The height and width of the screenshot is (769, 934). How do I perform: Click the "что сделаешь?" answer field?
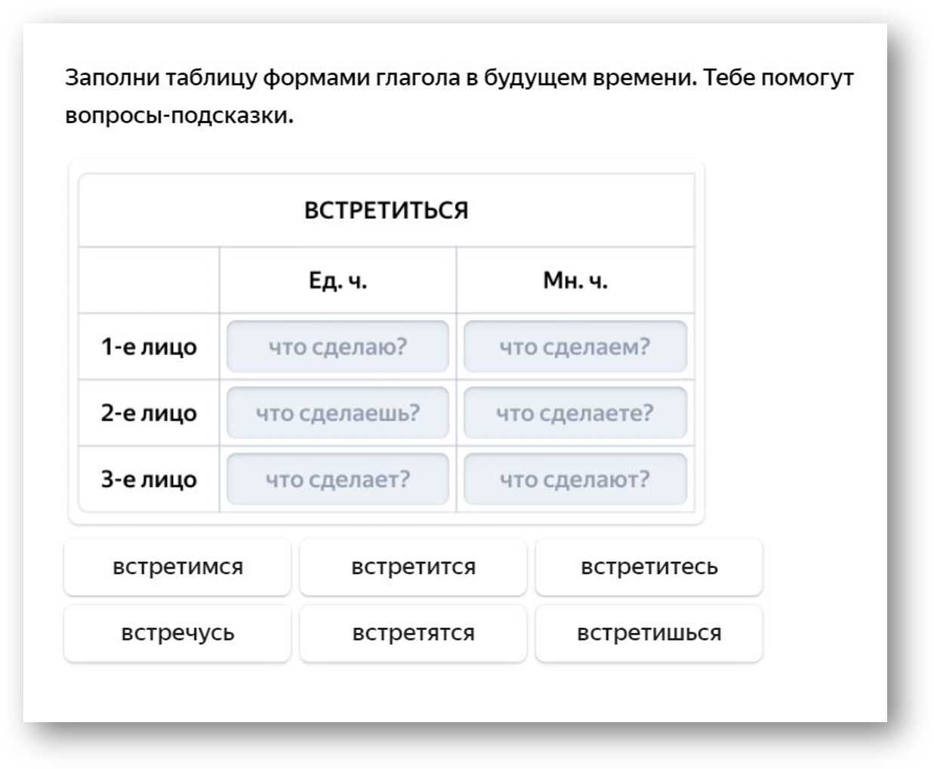point(338,413)
